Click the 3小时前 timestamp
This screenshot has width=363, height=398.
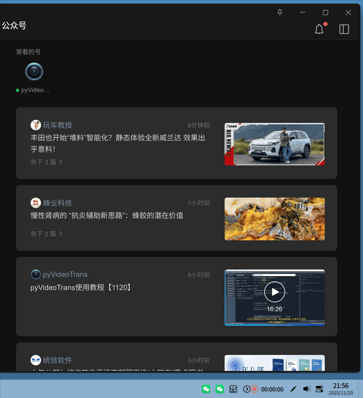[x=199, y=360]
